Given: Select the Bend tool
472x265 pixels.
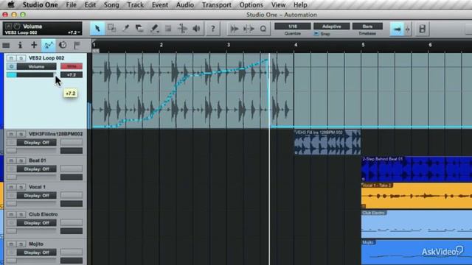Looking at the screenshot, I should (x=182, y=29).
